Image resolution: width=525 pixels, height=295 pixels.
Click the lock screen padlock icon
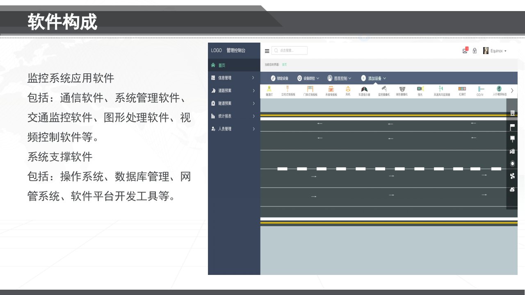click(x=475, y=51)
